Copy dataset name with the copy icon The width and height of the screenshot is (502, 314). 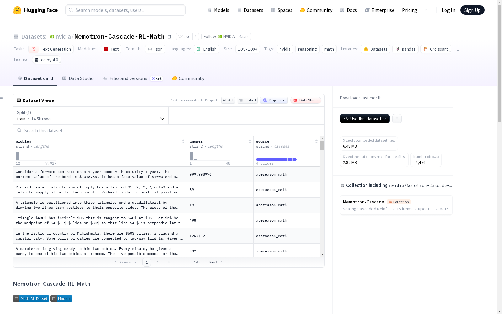[169, 36]
